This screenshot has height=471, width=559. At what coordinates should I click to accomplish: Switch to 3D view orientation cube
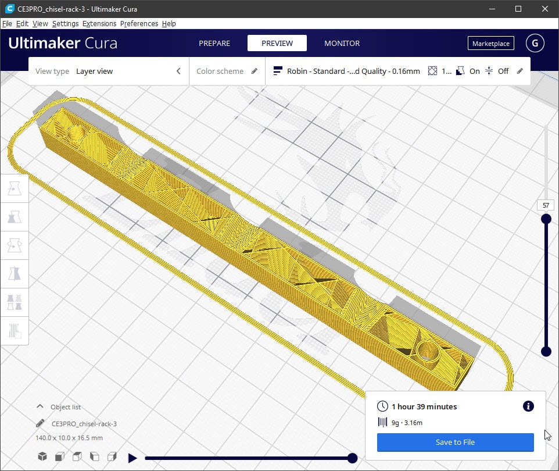42,456
